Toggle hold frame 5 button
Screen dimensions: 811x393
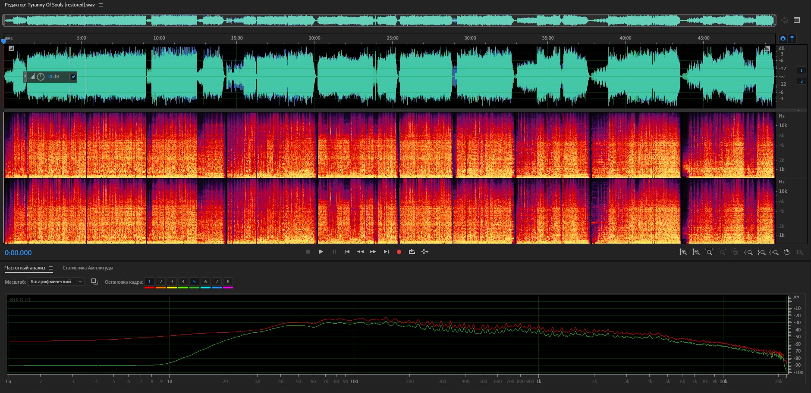(x=194, y=282)
